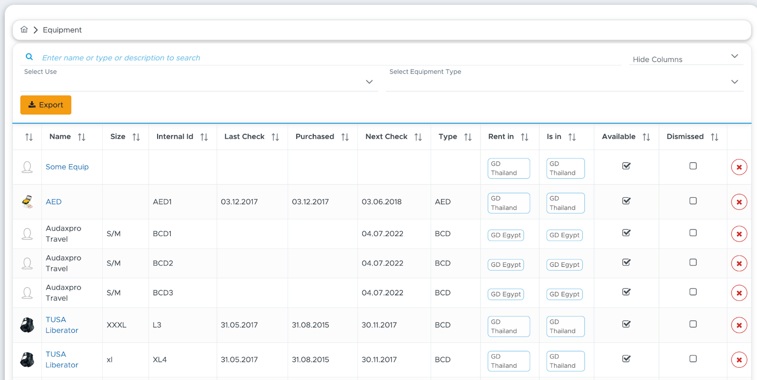Image resolution: width=757 pixels, height=380 pixels.
Task: Click the search magnifier icon
Action: click(x=29, y=57)
